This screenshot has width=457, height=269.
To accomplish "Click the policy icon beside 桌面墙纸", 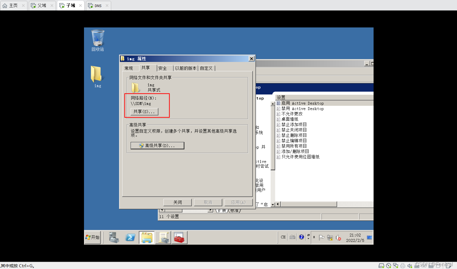I will click(x=278, y=119).
